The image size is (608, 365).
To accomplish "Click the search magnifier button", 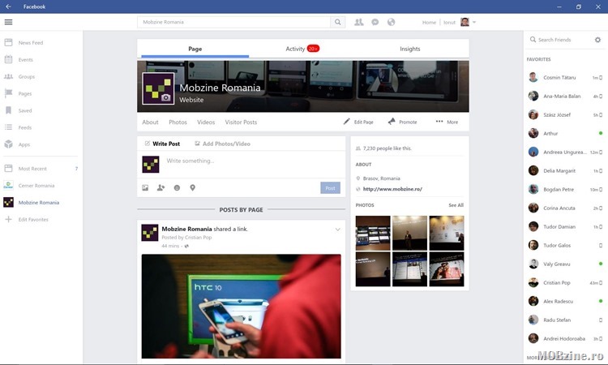I will click(x=338, y=22).
